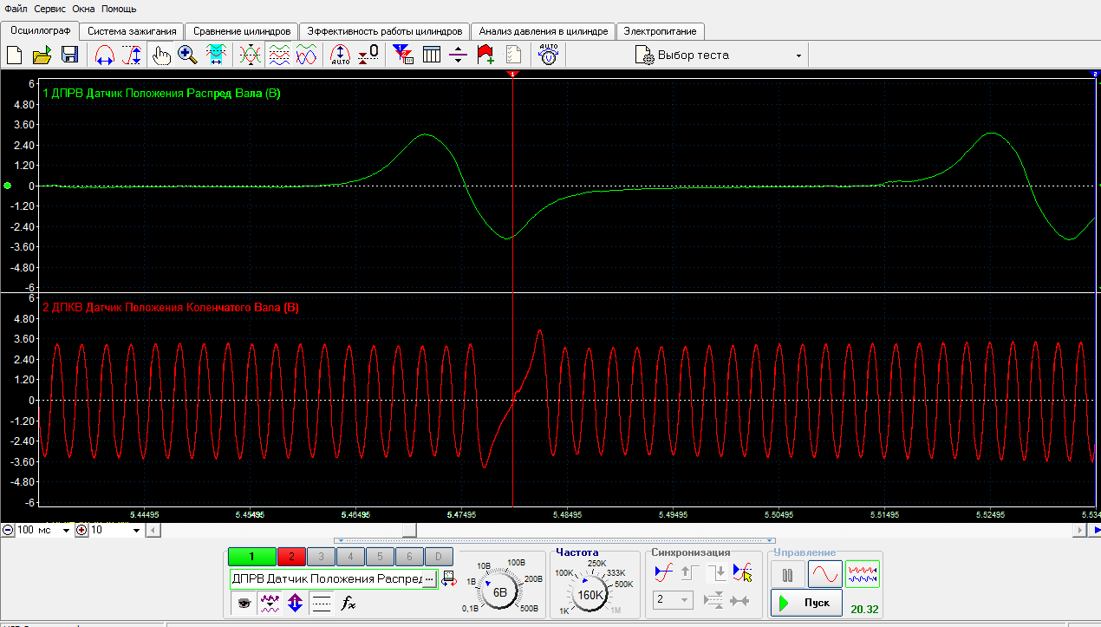Open the fx math function icon
Image resolution: width=1101 pixels, height=627 pixels.
pos(348,603)
